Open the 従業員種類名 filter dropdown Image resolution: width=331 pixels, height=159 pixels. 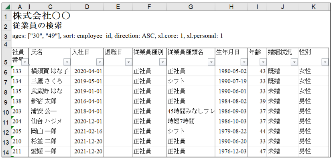211,62
